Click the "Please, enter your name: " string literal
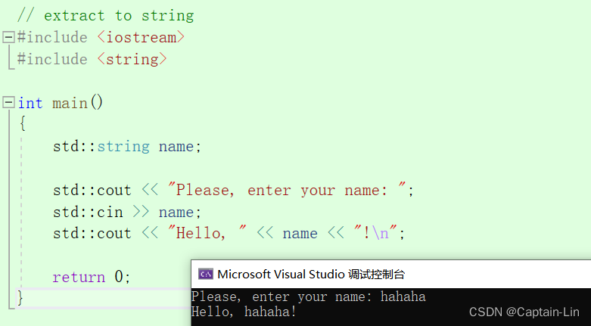The height and width of the screenshot is (326, 591). click(287, 190)
